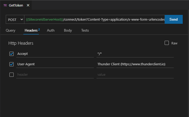Select the Headers tab

[x=31, y=31]
